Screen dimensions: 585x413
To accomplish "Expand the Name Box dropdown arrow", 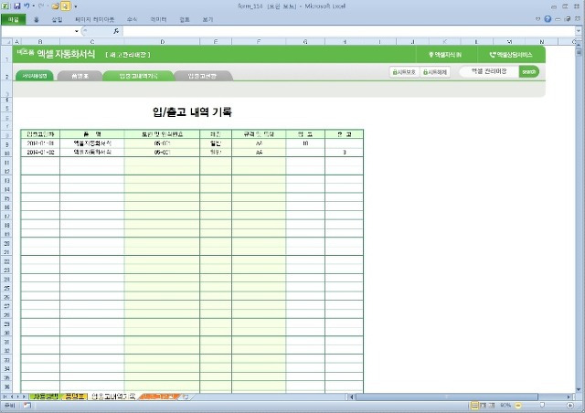I will 77,31.
